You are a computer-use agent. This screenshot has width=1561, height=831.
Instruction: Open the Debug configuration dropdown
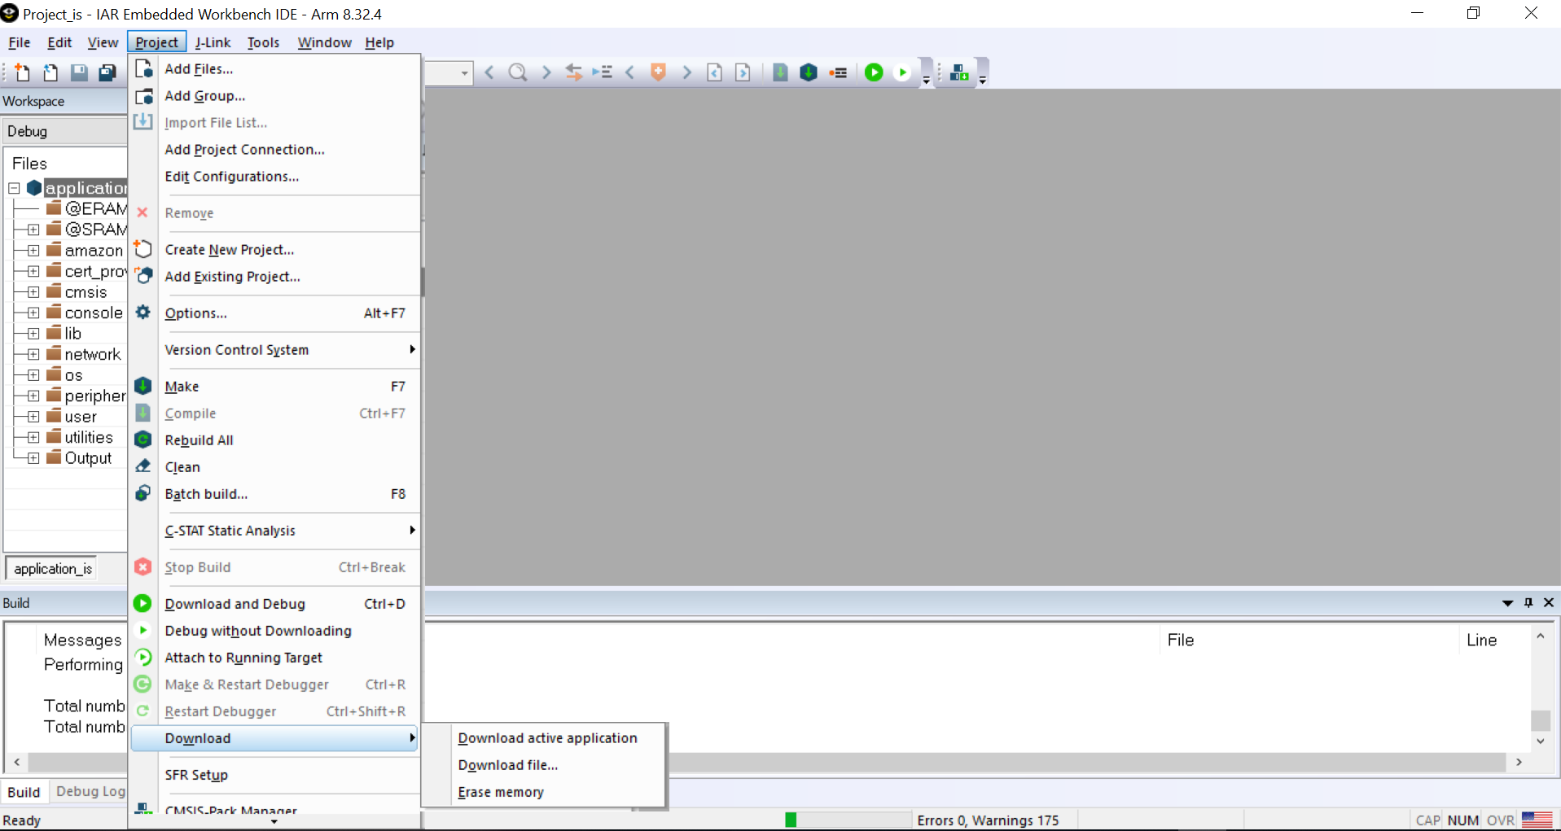coord(65,131)
